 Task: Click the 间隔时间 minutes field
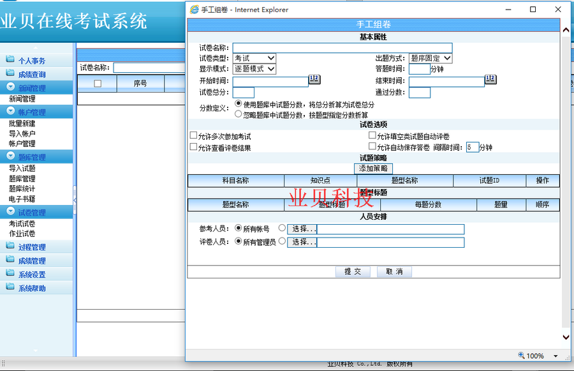point(473,148)
